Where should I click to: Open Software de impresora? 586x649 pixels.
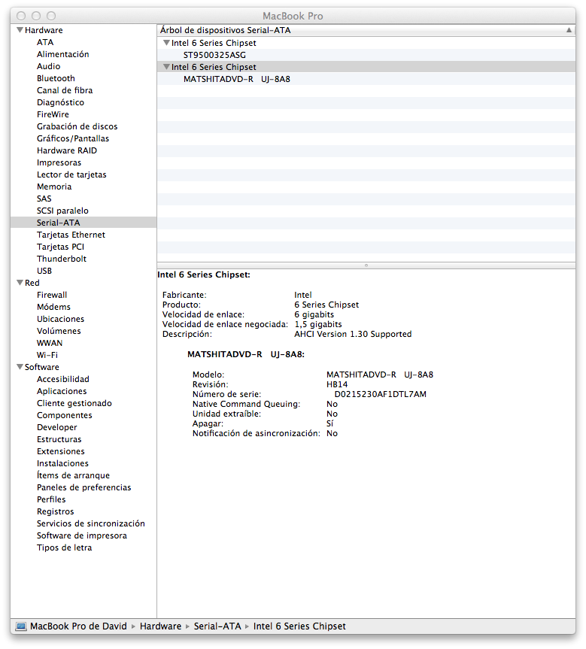(81, 535)
